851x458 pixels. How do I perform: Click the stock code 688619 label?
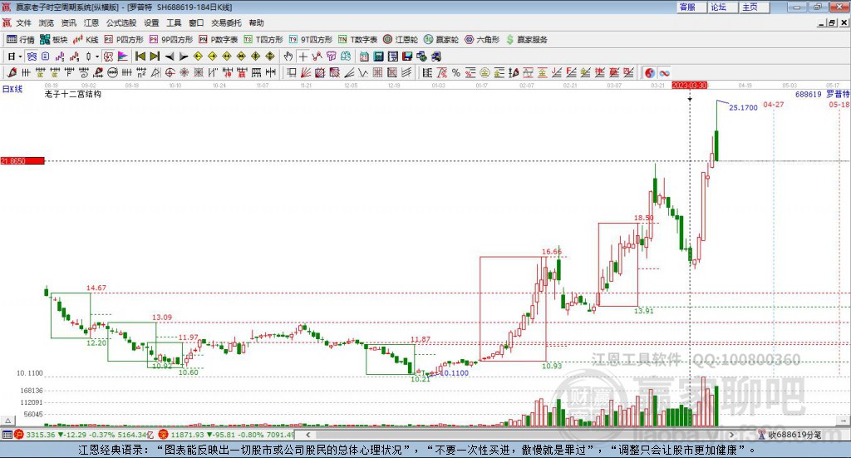click(x=808, y=95)
